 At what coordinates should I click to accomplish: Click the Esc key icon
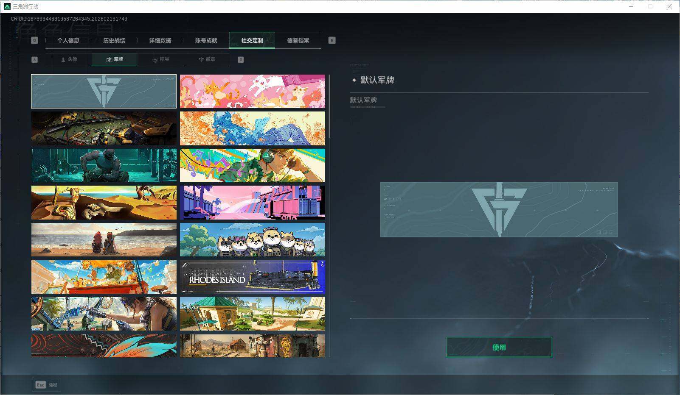point(40,385)
